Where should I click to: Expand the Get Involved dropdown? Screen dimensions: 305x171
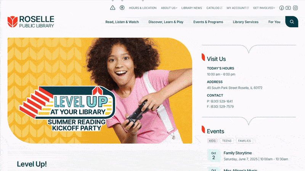pyautogui.click(x=264, y=8)
